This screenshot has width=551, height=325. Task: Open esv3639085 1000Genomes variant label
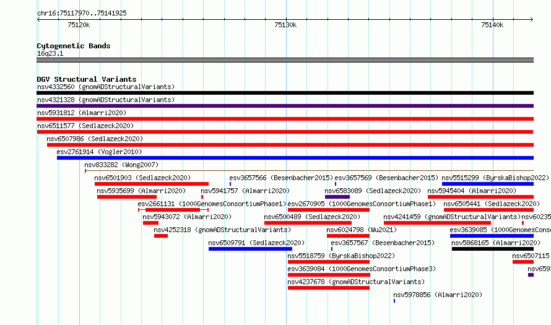click(500, 230)
